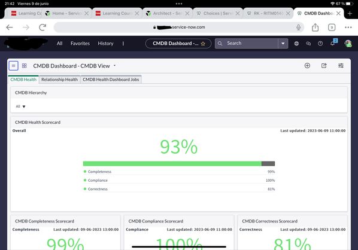Image resolution: width=358 pixels, height=250 pixels.
Task: Open the History menu
Action: [x=105, y=43]
